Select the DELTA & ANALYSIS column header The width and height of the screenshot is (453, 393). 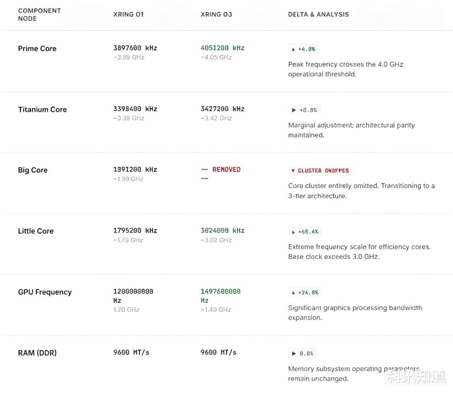[318, 14]
